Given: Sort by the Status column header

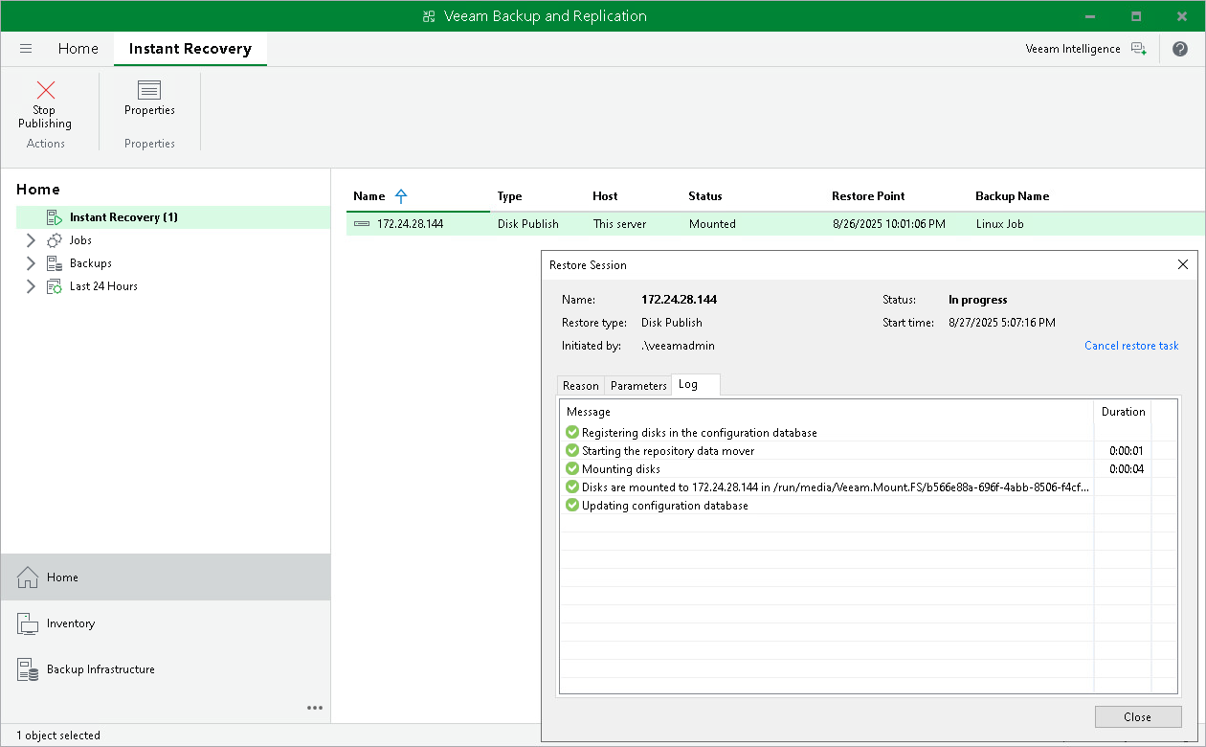Looking at the screenshot, I should 705,196.
